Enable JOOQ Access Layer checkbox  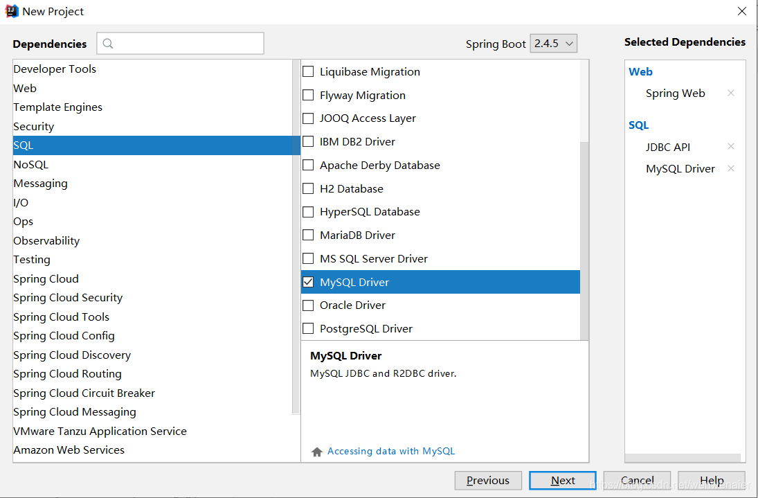tap(308, 118)
